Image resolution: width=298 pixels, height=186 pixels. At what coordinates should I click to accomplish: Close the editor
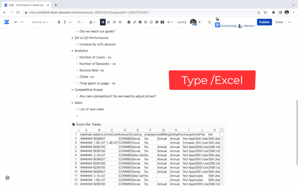pyautogui.click(x=279, y=22)
